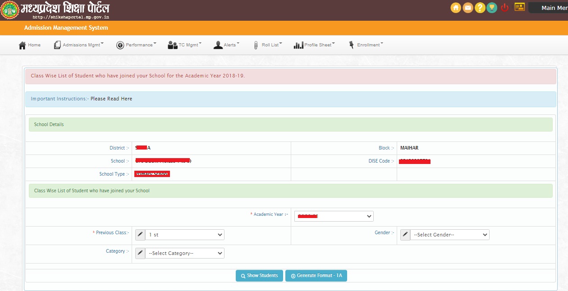Open the mail envelope icon

[x=468, y=8]
